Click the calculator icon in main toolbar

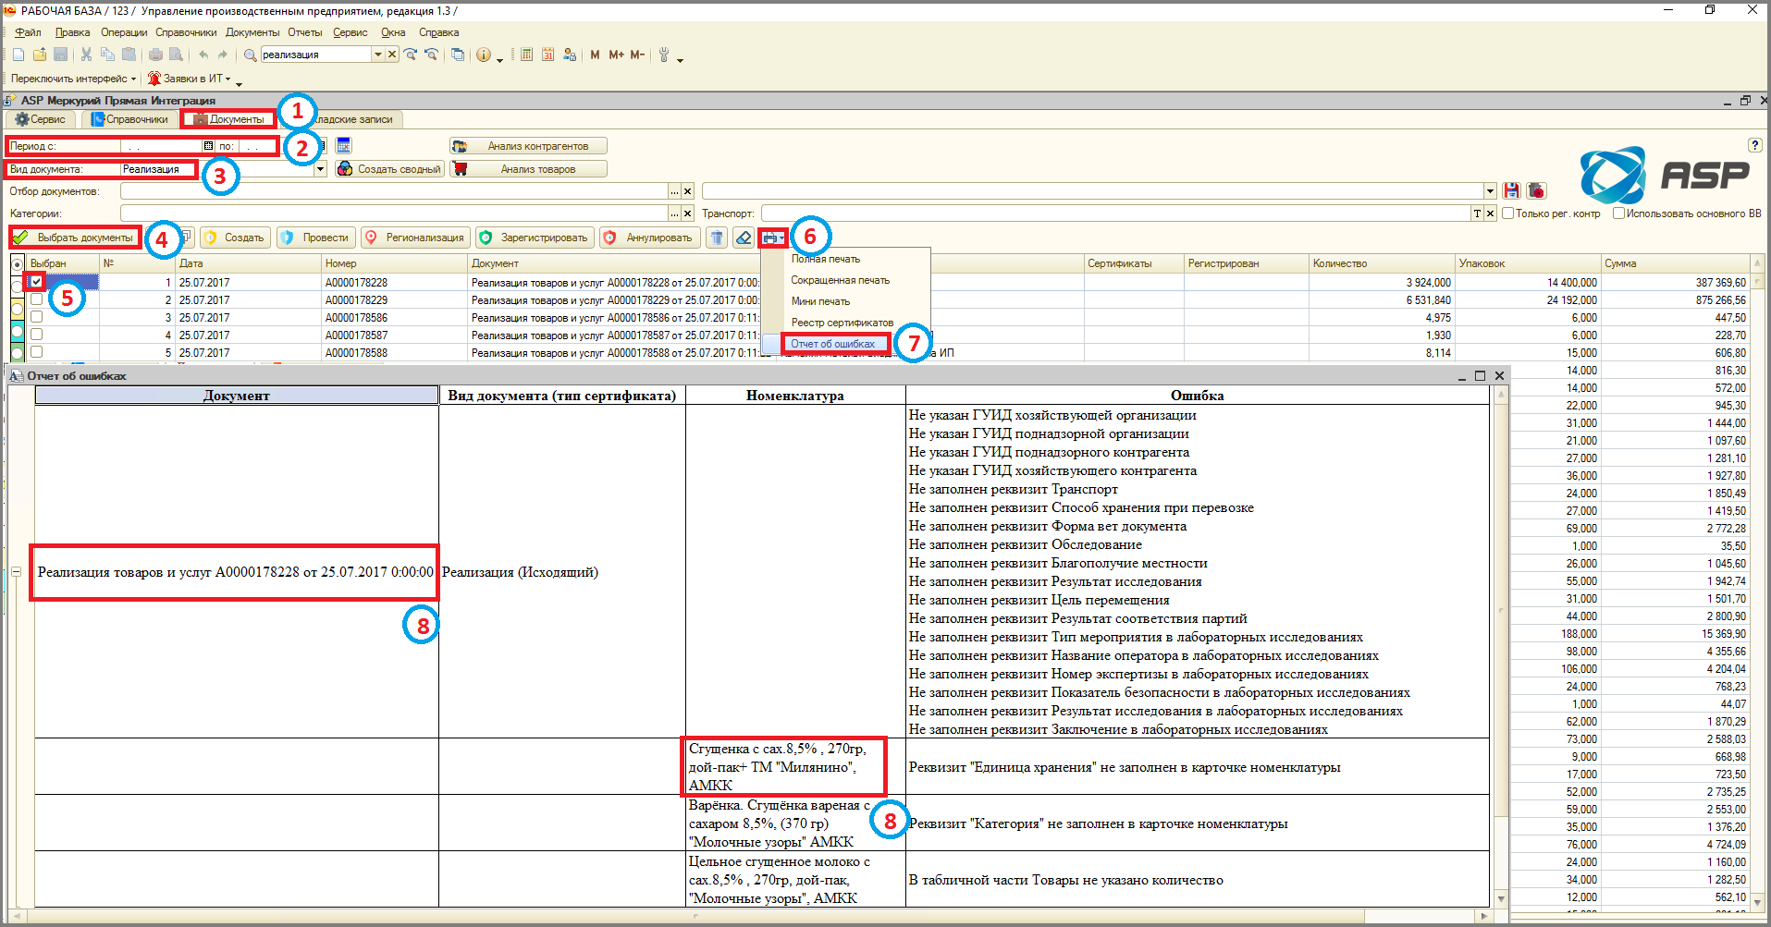pyautogui.click(x=526, y=55)
